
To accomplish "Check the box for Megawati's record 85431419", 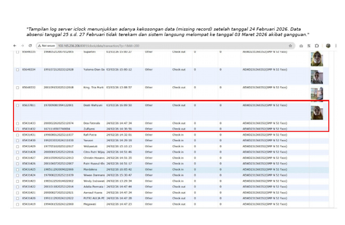I will 18,204.
